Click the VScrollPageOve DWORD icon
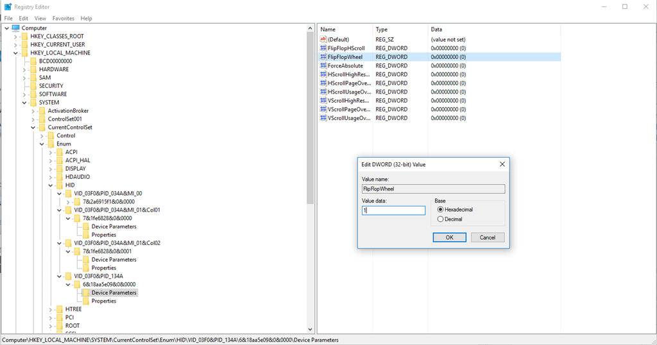This screenshot has width=657, height=345. [x=323, y=109]
